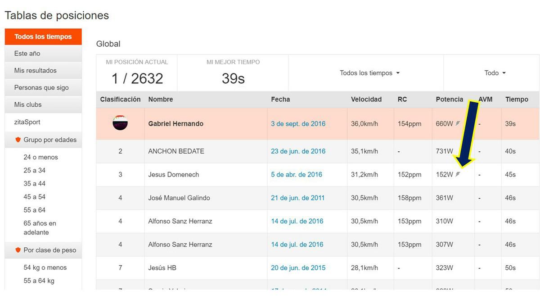Click the lightning bolt beside Jesus Domenech's 152W
Image resolution: width=540 pixels, height=304 pixels.
[x=458, y=174]
